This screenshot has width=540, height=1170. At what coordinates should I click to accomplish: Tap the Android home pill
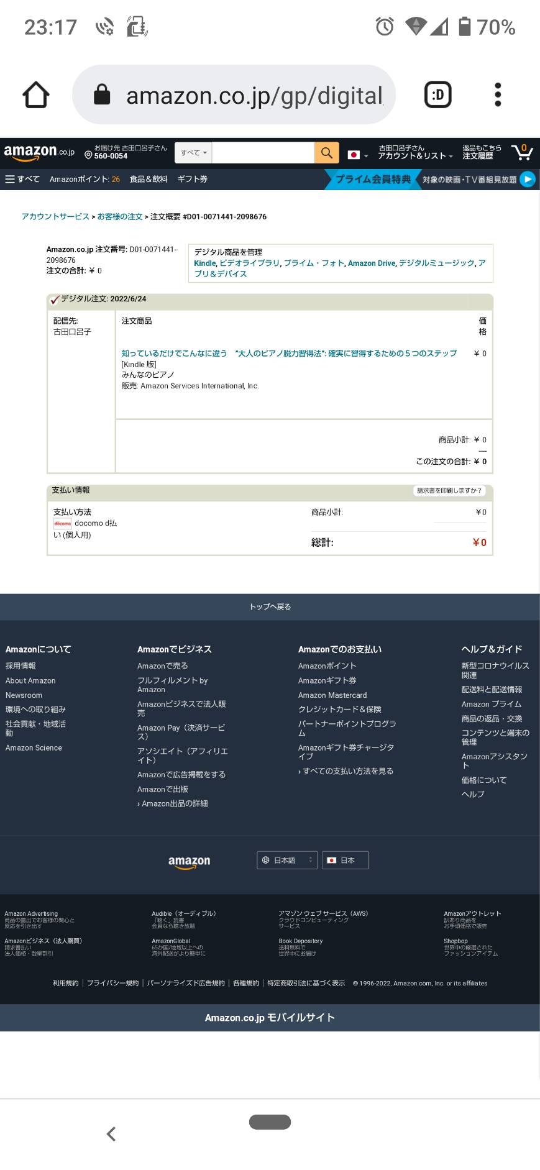[270, 1122]
